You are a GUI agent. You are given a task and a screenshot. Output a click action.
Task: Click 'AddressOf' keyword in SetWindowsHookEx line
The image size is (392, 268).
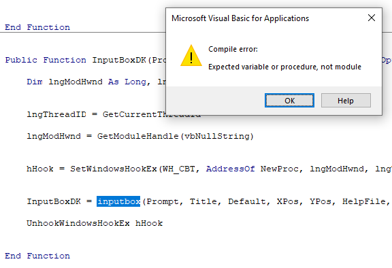[x=230, y=169]
